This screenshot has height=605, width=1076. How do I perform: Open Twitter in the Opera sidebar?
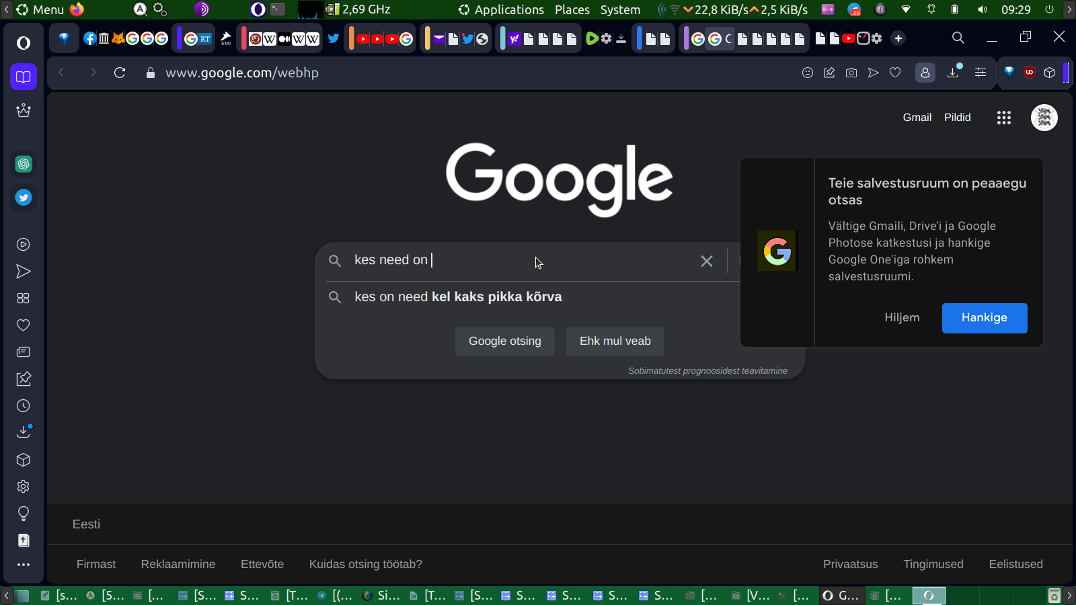(24, 198)
